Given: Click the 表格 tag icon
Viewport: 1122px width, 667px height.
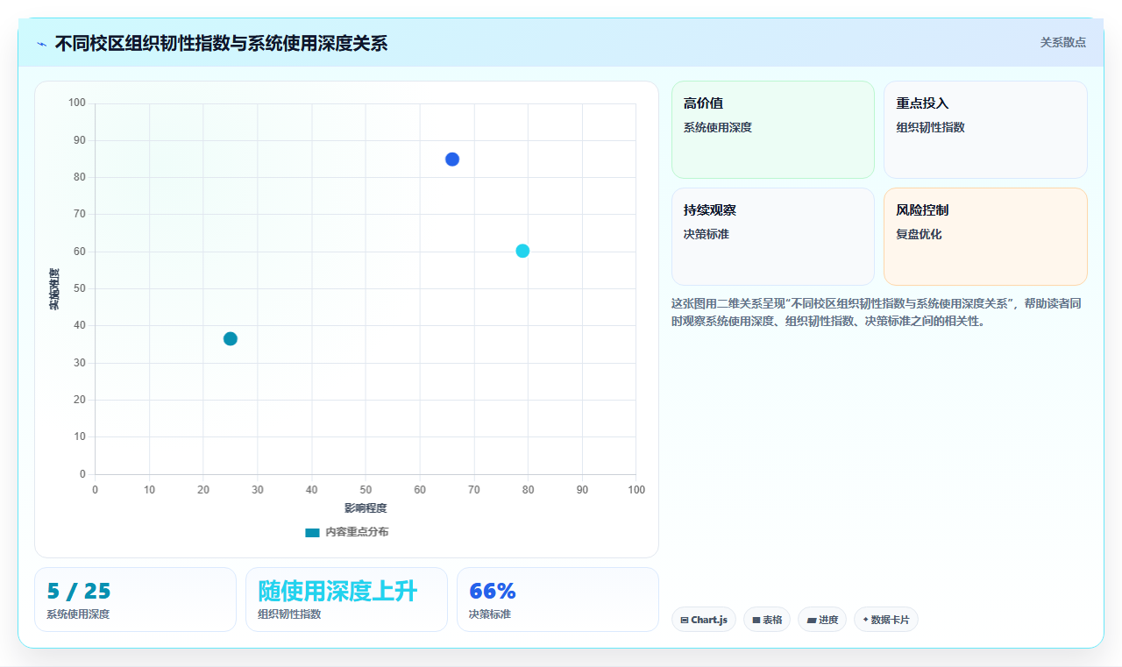Looking at the screenshot, I should tap(756, 620).
